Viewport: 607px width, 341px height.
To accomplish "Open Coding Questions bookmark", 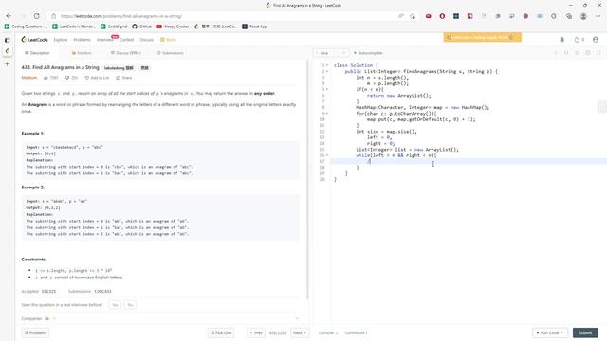I will tap(26, 27).
